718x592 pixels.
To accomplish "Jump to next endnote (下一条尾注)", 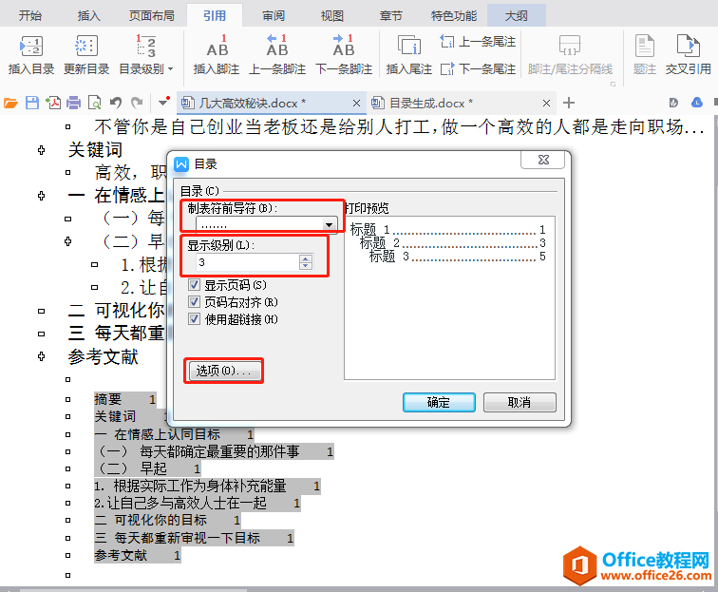I will click(478, 69).
